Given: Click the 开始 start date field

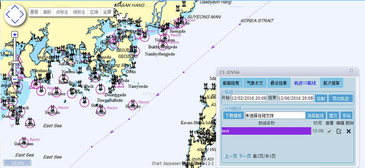Looking at the screenshot, I should pos(249,98).
